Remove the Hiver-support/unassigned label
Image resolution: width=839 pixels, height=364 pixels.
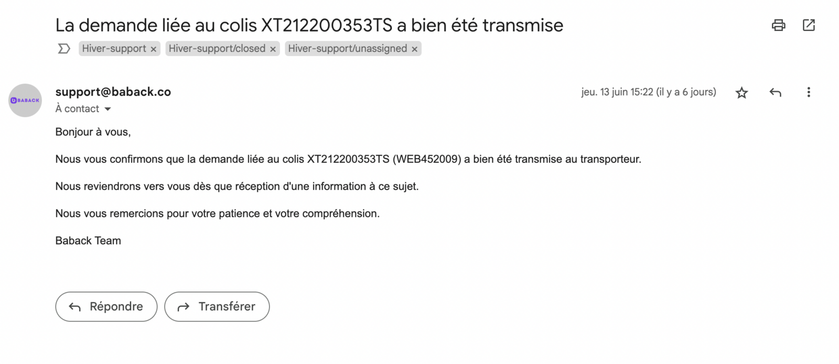pyautogui.click(x=414, y=49)
